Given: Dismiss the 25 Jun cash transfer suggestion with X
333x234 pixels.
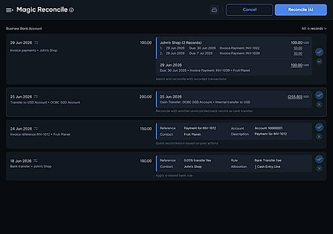Looking at the screenshot, I should [319, 104].
